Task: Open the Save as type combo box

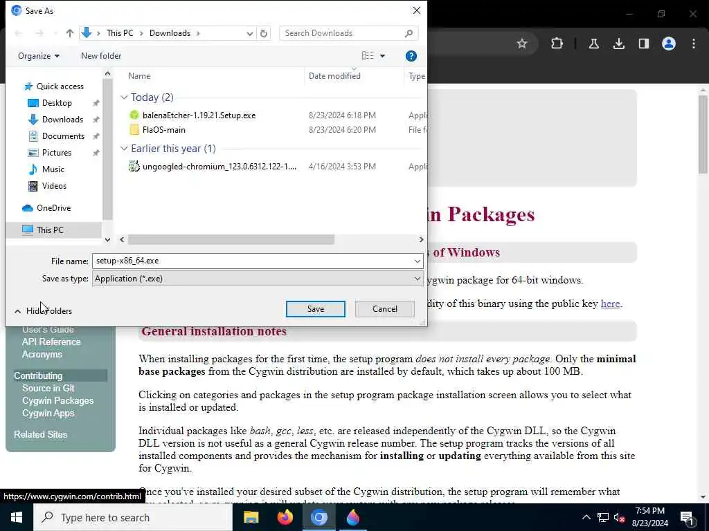Action: (x=258, y=279)
